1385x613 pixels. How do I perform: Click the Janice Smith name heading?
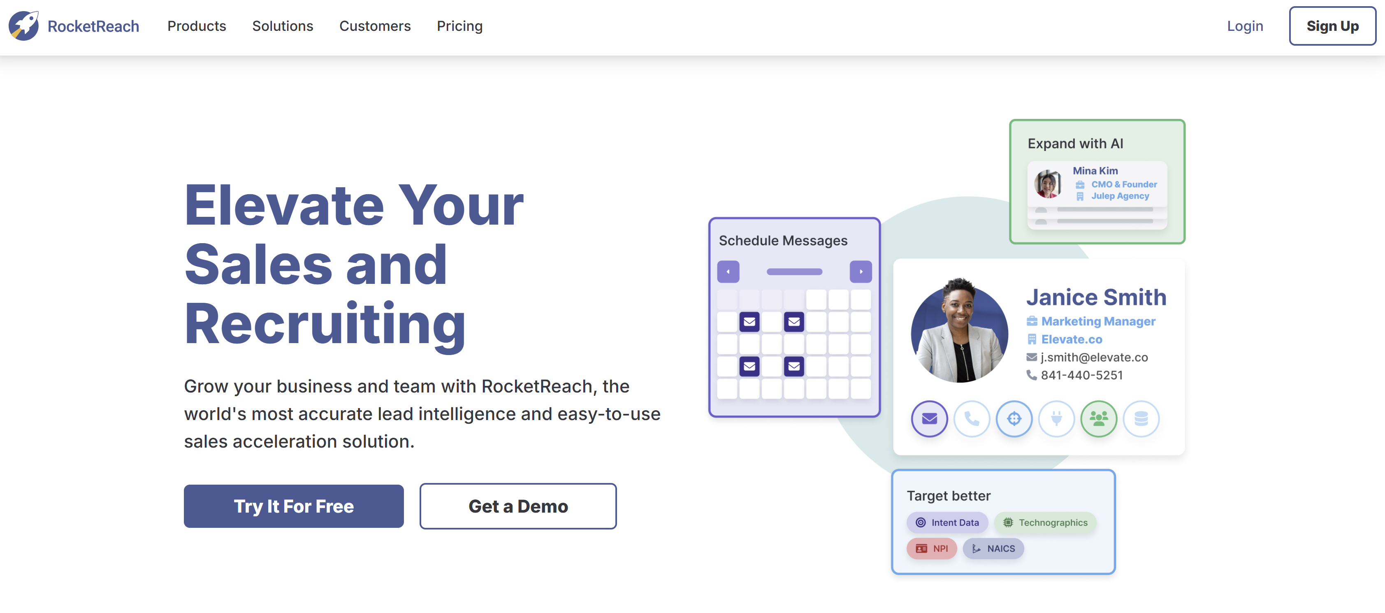pos(1096,297)
